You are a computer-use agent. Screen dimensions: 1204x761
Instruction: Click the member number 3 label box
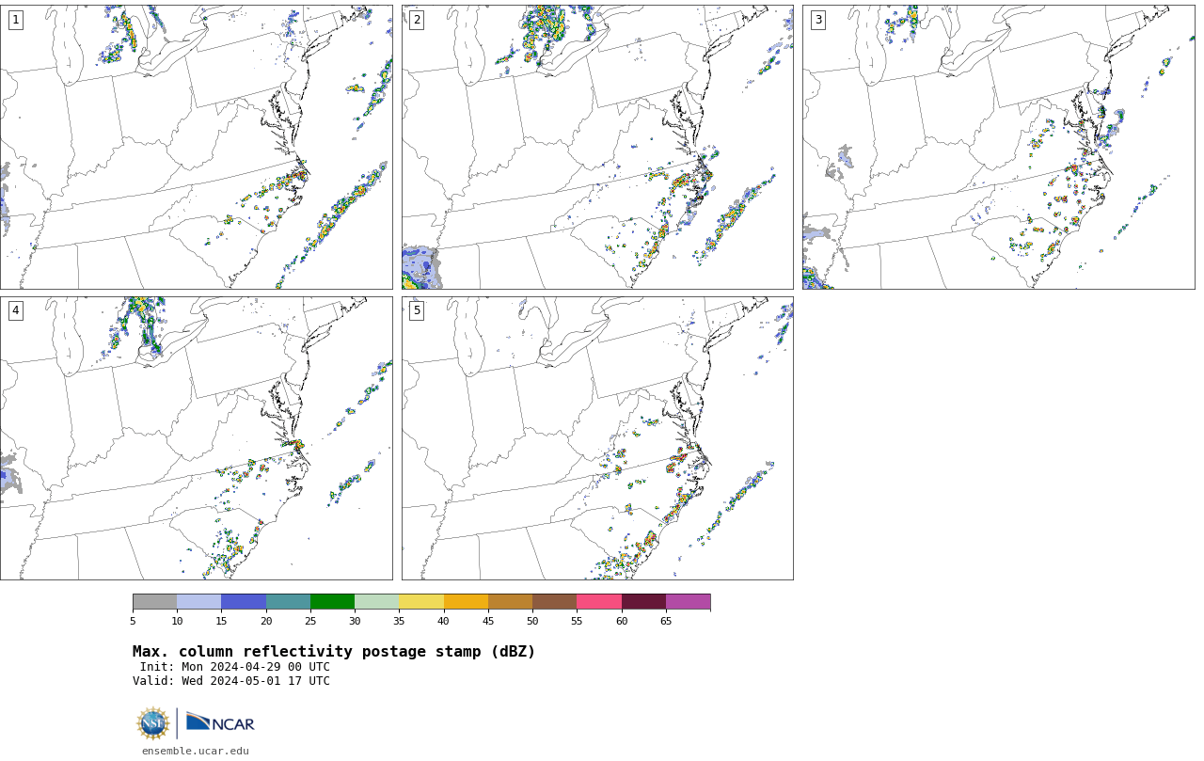(x=817, y=20)
